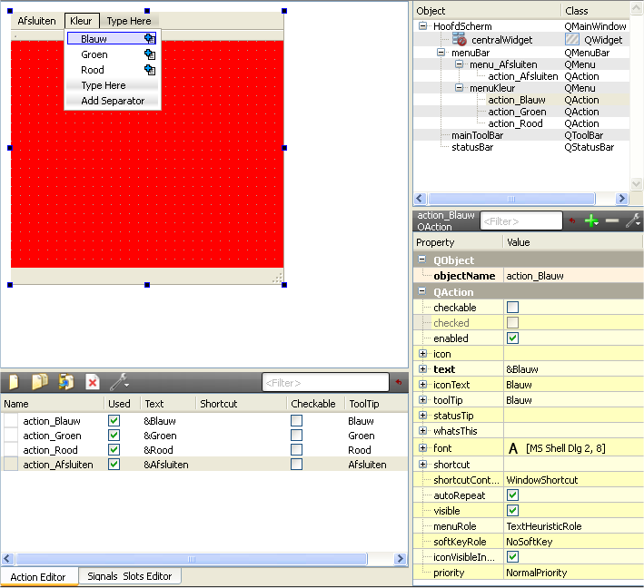This screenshot has width=644, height=588.
Task: Click the Blauw submenu icon in Kleur menu
Action: (149, 39)
